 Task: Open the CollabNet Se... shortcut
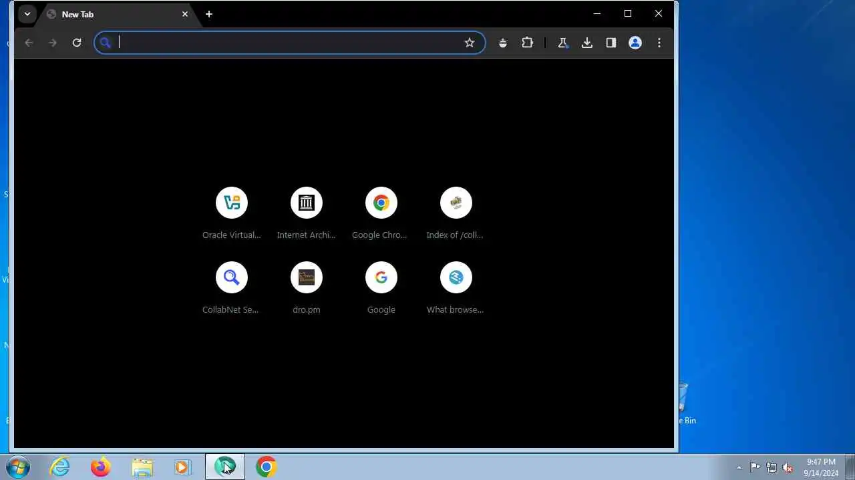pos(232,288)
